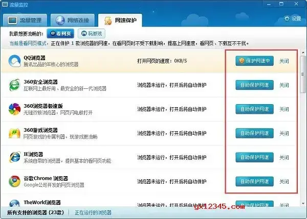Click Google公司开发的网页浏览器 description
Image resolution: width=307 pixels, height=219 pixels.
(x=54, y=185)
